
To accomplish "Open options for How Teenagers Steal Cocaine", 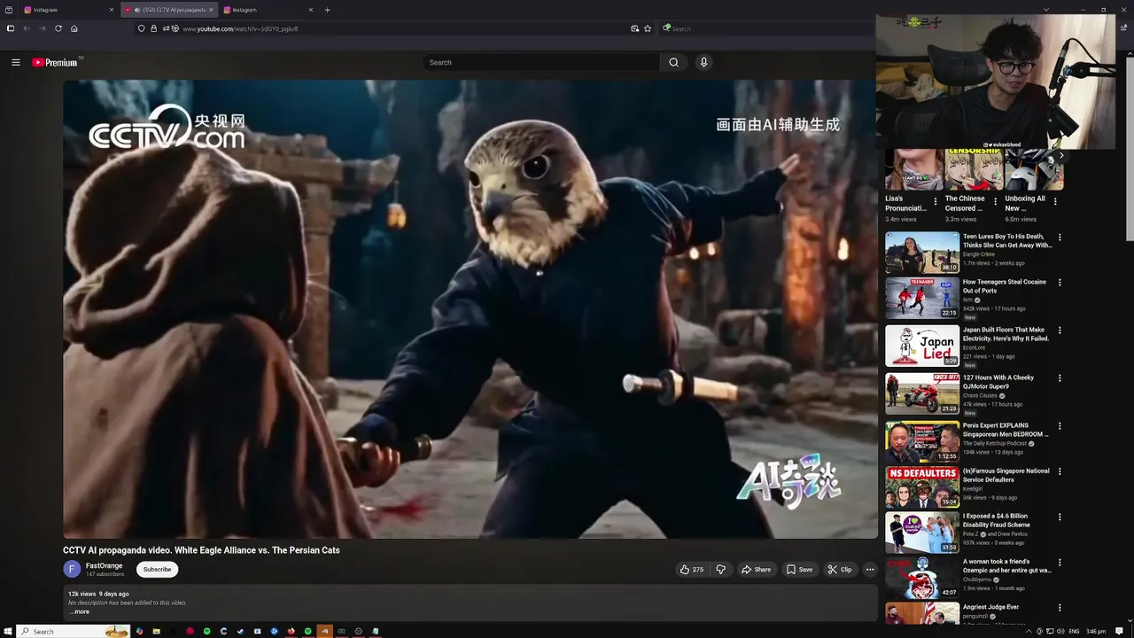I will point(1059,283).
